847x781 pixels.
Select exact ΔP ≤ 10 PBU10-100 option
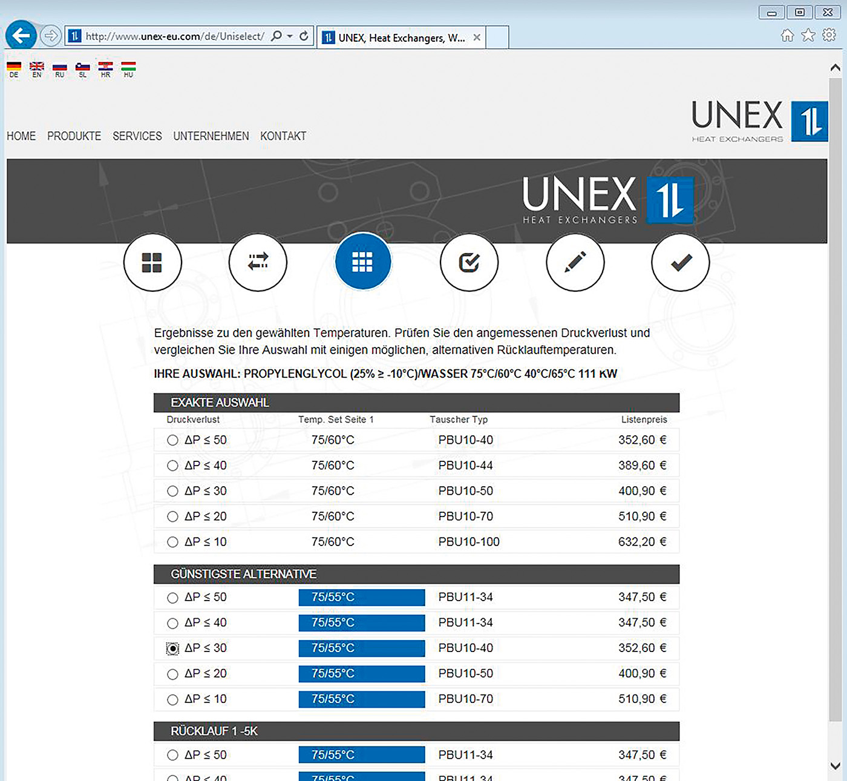(172, 542)
